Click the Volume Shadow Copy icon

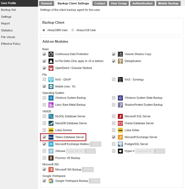pyautogui.click(x=120, y=54)
